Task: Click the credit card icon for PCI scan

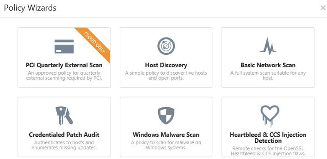Action: coord(64,46)
